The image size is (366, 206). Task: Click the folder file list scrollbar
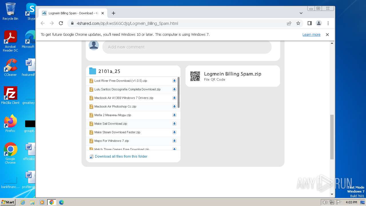pos(179,92)
